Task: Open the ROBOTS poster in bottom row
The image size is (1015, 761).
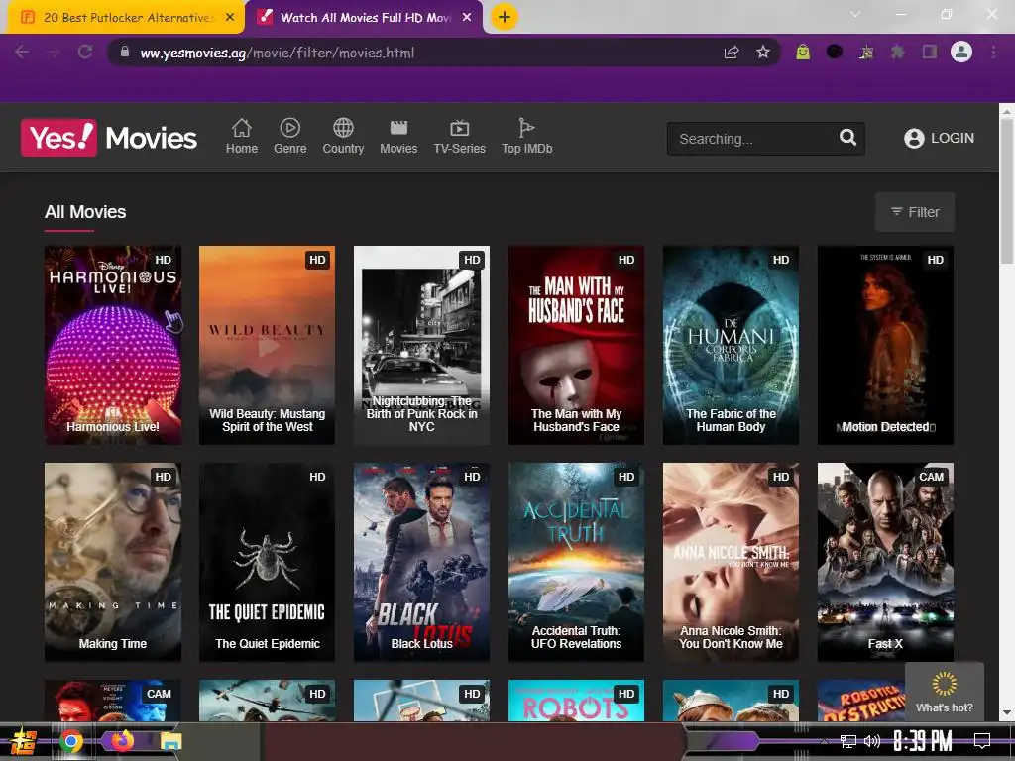Action: (576, 701)
